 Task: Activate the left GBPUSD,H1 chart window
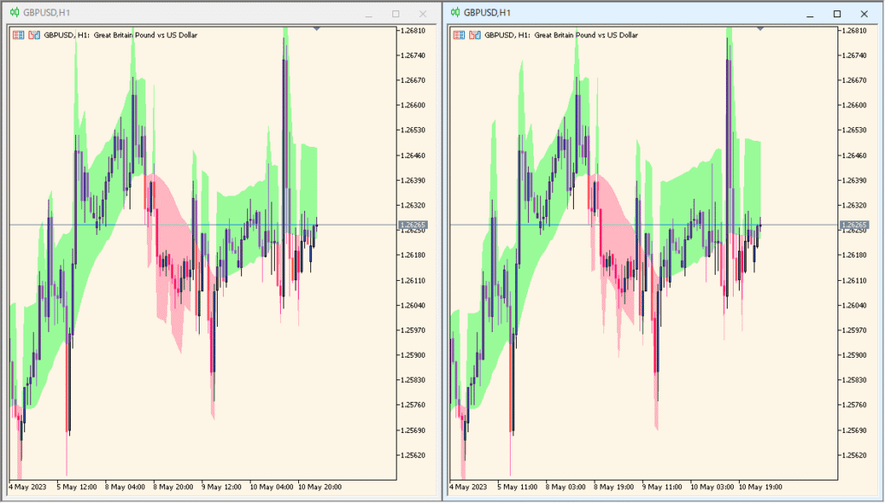pyautogui.click(x=173, y=14)
